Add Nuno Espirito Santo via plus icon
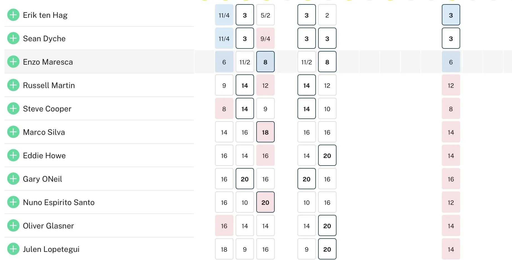512x260 pixels. pyautogui.click(x=13, y=202)
